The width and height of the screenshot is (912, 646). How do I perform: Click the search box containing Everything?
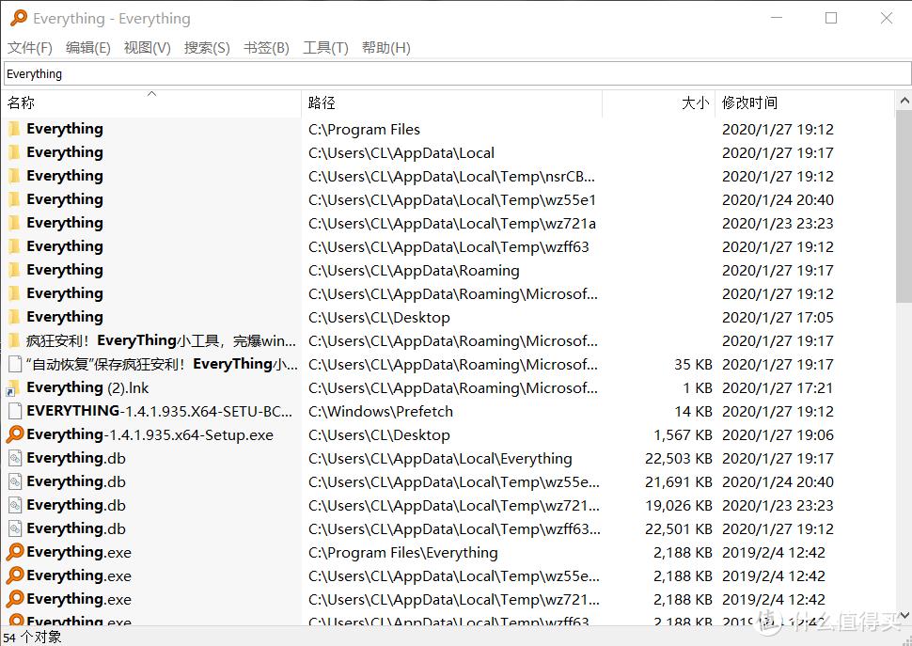457,74
